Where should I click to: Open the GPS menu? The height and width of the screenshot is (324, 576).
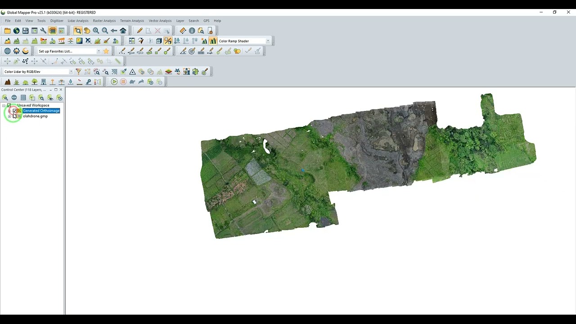tap(206, 21)
